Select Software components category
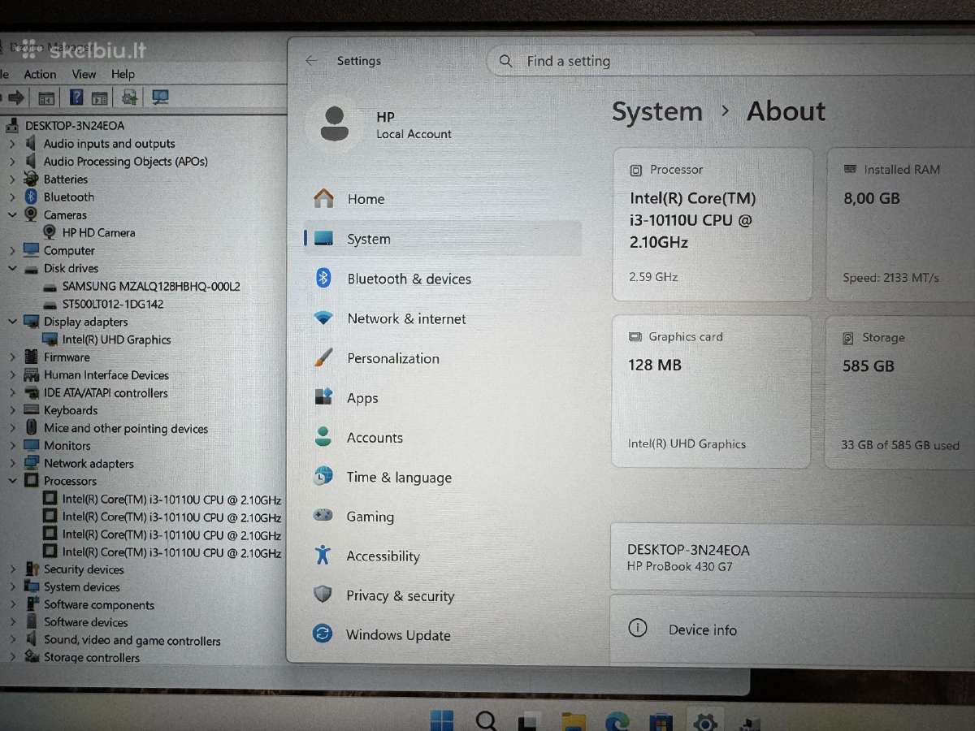This screenshot has height=731, width=975. click(x=98, y=605)
